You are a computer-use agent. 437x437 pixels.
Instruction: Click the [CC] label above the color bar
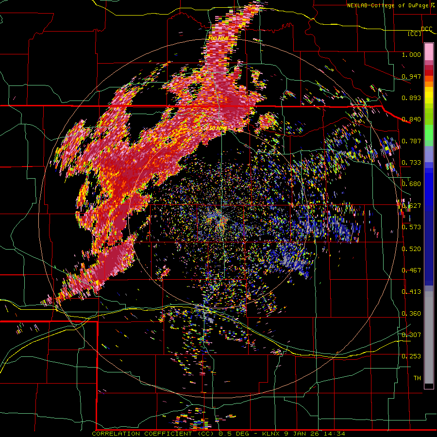(415, 34)
